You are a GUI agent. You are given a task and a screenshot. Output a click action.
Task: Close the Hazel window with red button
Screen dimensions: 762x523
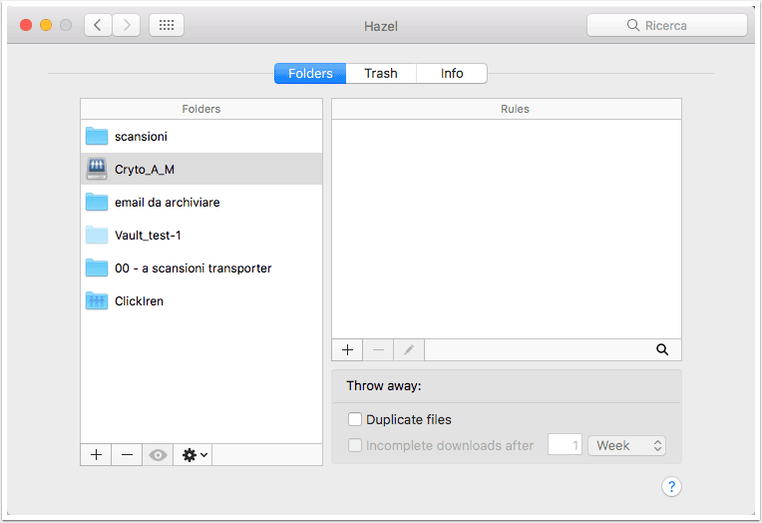click(x=26, y=25)
